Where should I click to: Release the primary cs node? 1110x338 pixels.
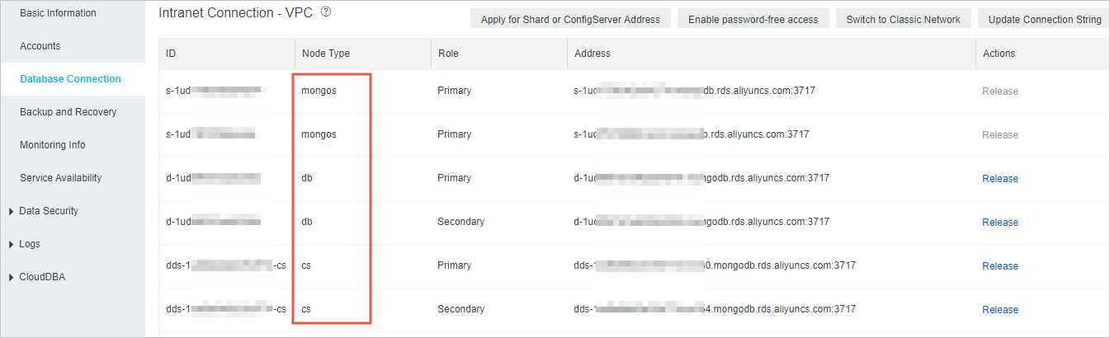pyautogui.click(x=1000, y=266)
